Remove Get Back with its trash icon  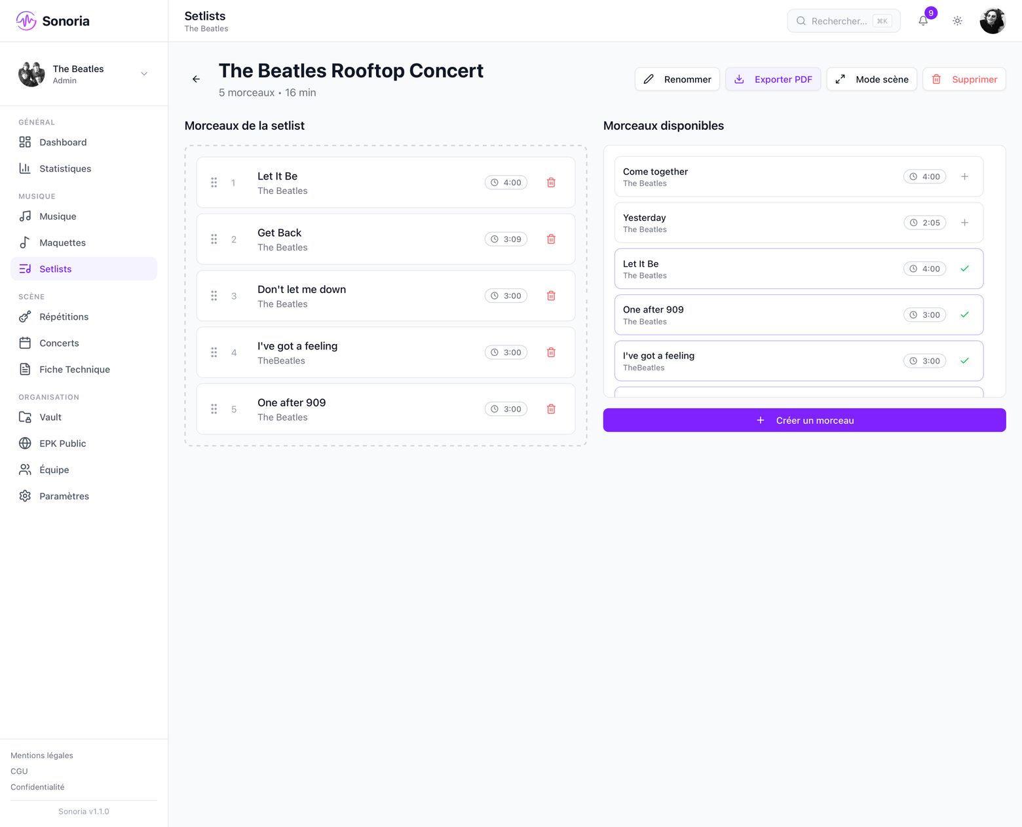551,239
